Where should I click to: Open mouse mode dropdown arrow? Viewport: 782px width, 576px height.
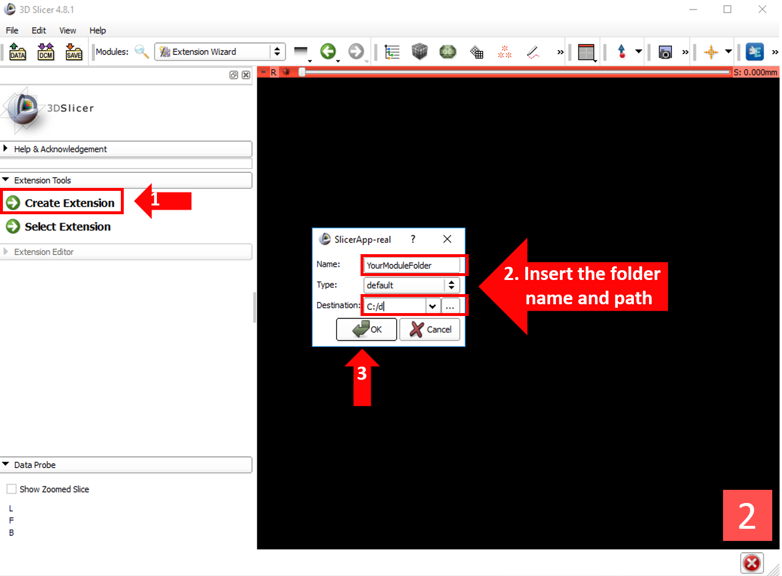point(638,51)
